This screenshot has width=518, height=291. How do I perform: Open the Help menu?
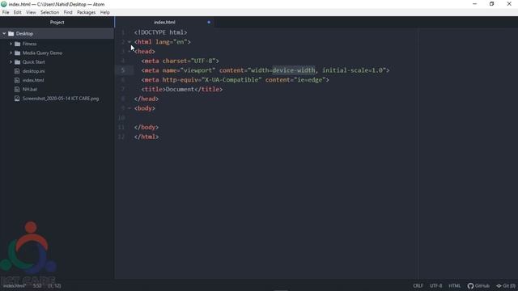coord(105,12)
